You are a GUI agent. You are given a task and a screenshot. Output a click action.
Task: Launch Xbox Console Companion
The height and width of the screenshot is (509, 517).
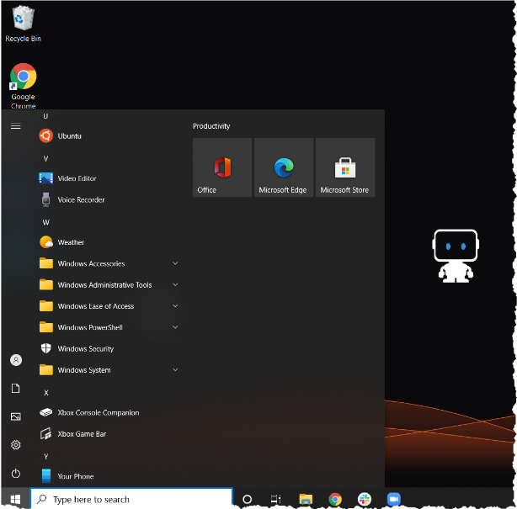coord(98,413)
